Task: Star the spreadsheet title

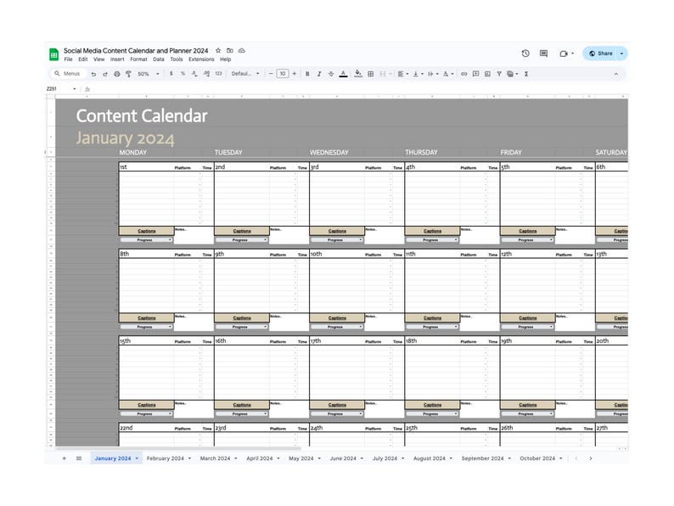Action: tap(218, 50)
